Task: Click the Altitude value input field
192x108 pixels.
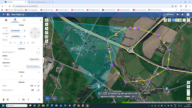Action: coord(21,43)
